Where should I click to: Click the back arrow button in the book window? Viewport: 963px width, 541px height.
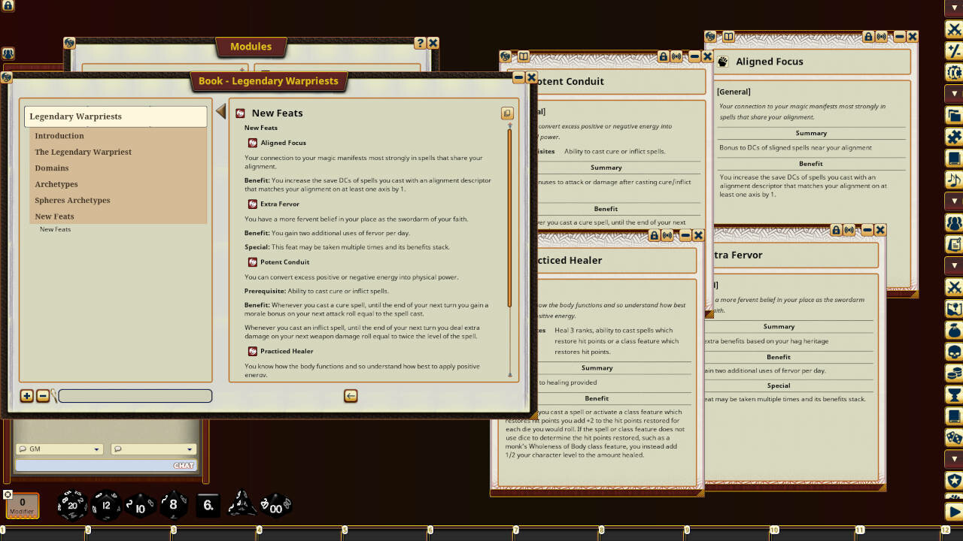(x=351, y=395)
